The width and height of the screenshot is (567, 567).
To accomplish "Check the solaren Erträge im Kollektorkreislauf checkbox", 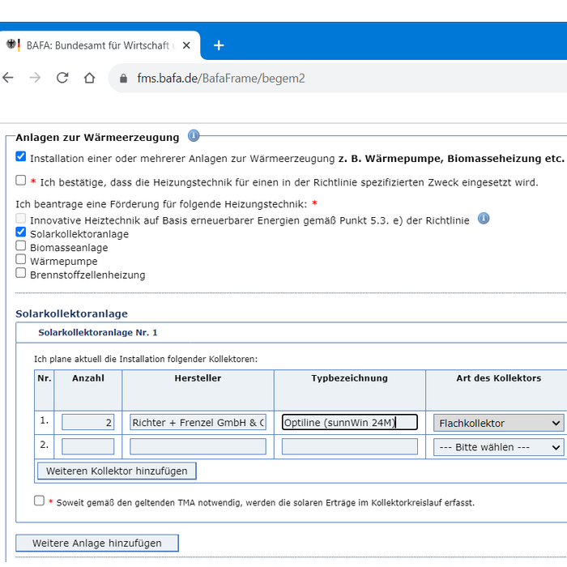I will (x=39, y=501).
